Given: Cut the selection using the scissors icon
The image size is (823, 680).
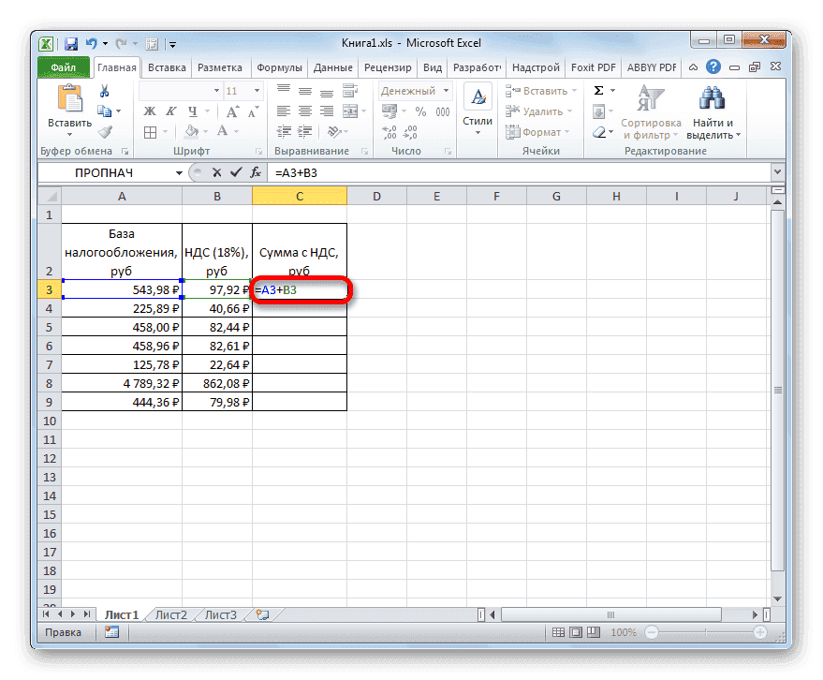Looking at the screenshot, I should 104,91.
